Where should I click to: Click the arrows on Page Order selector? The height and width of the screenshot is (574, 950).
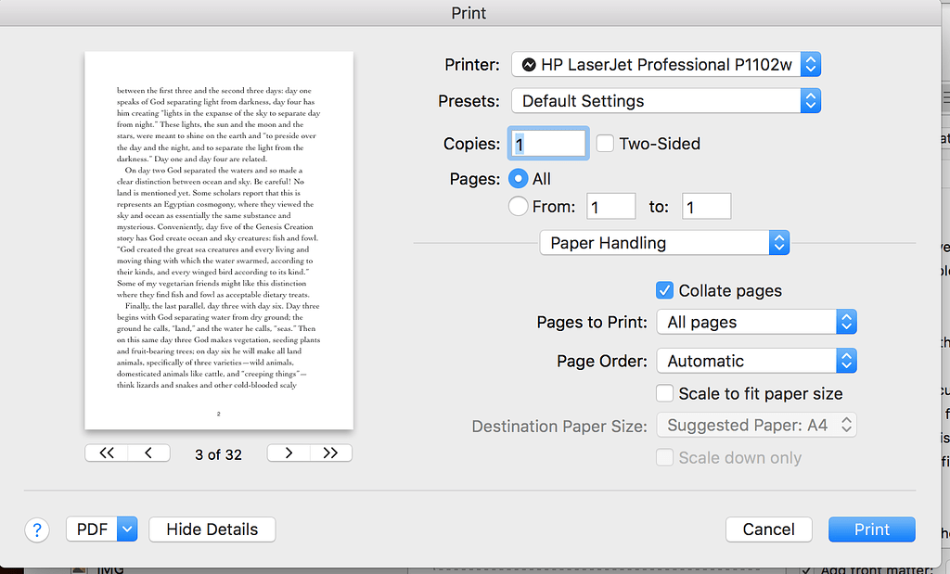[846, 361]
